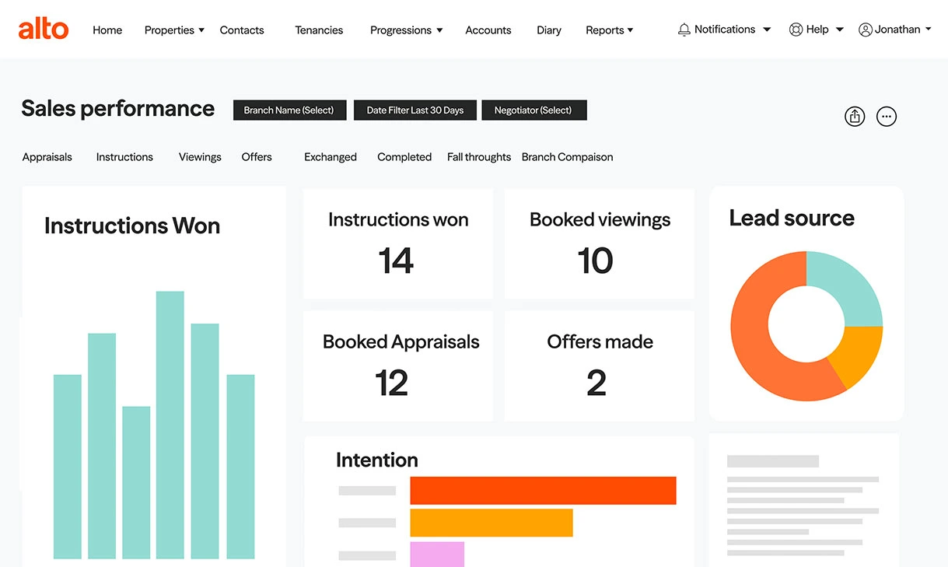This screenshot has width=948, height=567.
Task: Click the alto logo
Action: (44, 30)
